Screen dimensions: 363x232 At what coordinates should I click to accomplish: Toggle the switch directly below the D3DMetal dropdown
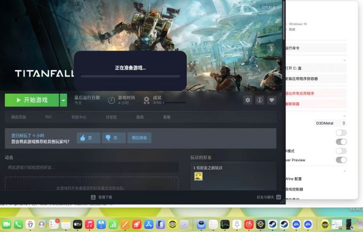341,132
